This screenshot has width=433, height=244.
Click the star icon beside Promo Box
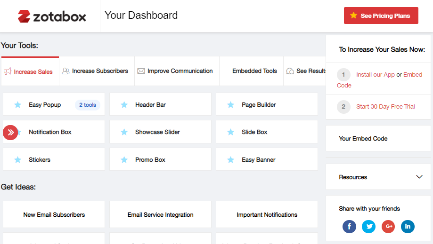[x=124, y=159]
